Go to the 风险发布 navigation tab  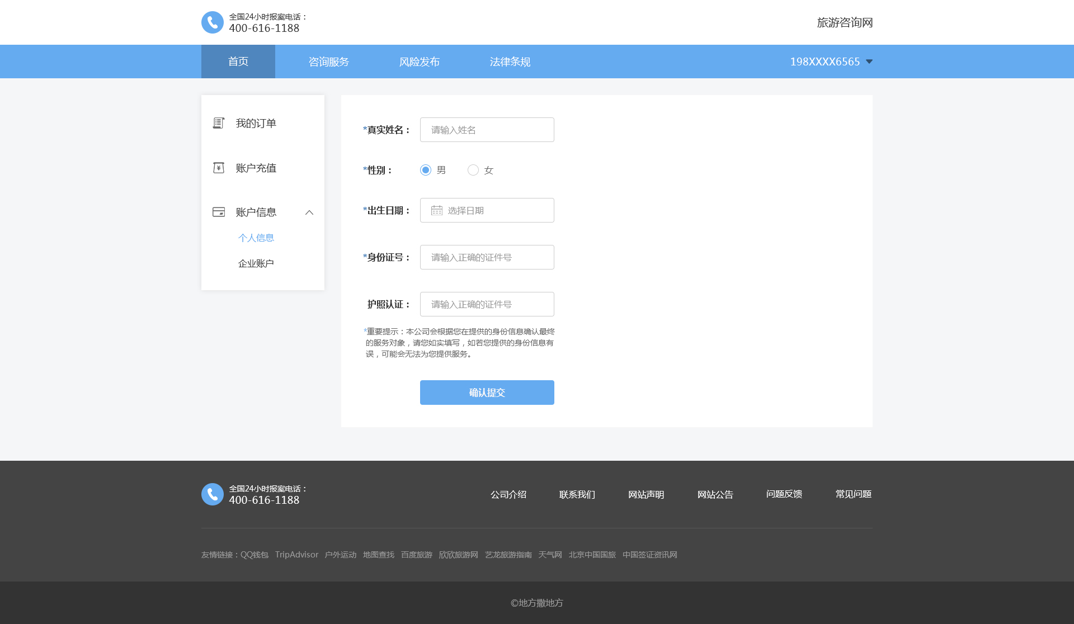[420, 62]
